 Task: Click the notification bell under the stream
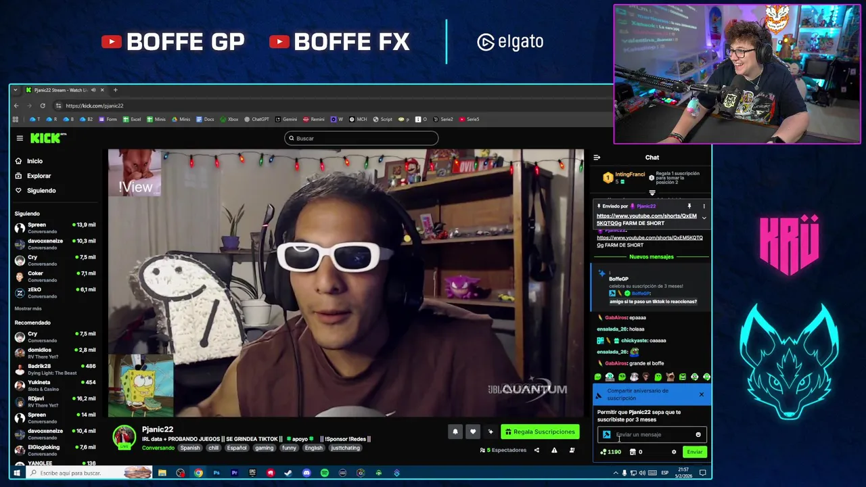pyautogui.click(x=455, y=432)
